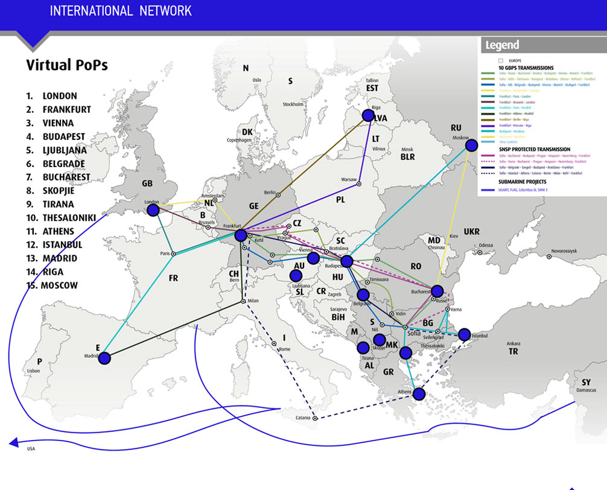The width and height of the screenshot is (607, 490).
Task: Click the Catania city marker
Action: [314, 418]
